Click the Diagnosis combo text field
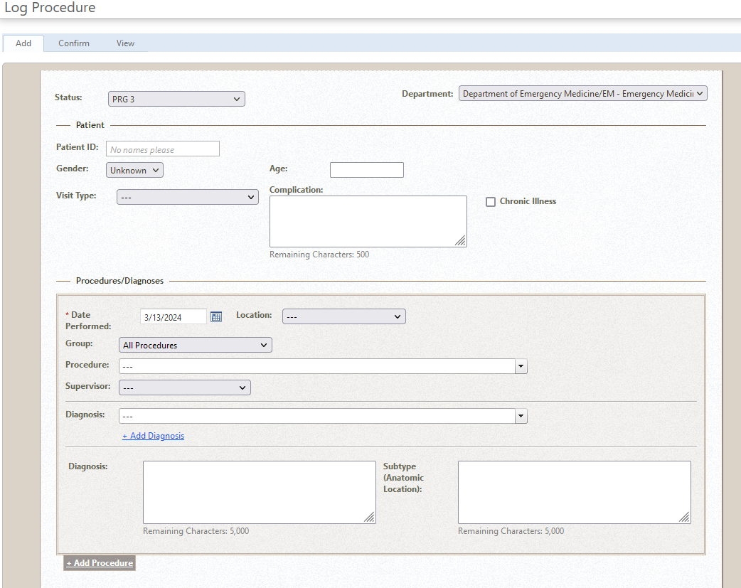Image resolution: width=741 pixels, height=588 pixels. click(316, 416)
